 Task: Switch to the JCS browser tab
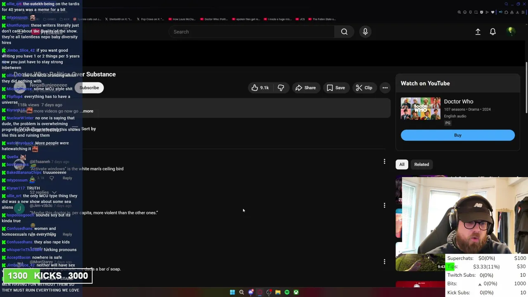click(301, 19)
